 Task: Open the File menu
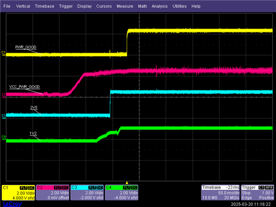[7, 6]
